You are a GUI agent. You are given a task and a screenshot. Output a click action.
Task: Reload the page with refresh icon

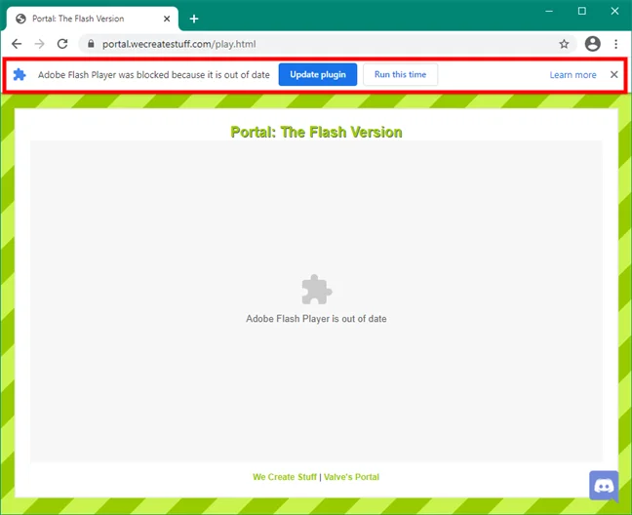click(62, 44)
